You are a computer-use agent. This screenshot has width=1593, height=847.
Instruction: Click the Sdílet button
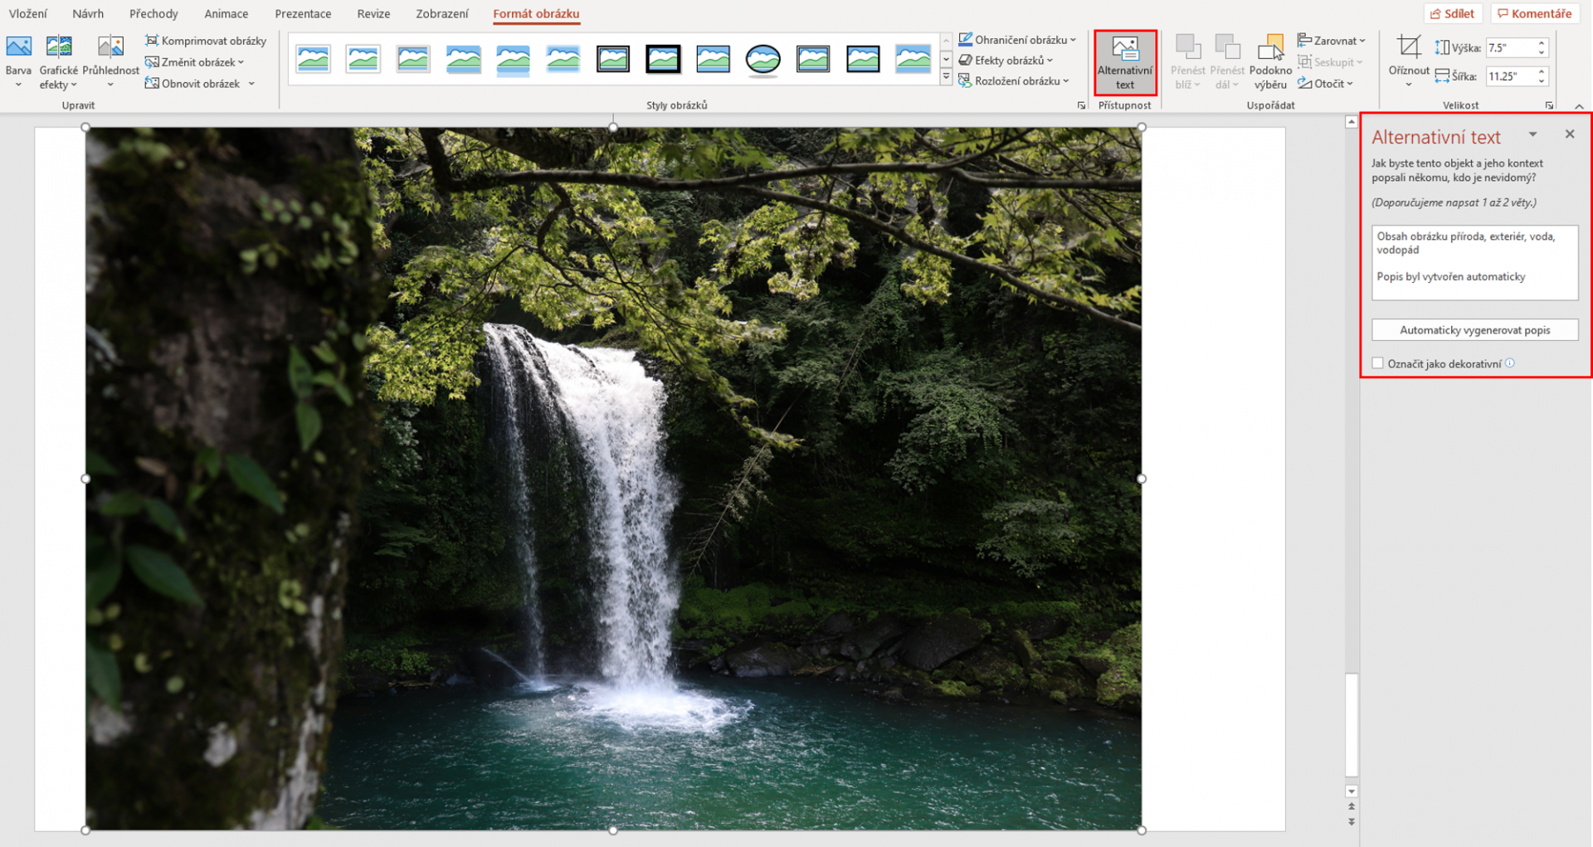[x=1453, y=12]
